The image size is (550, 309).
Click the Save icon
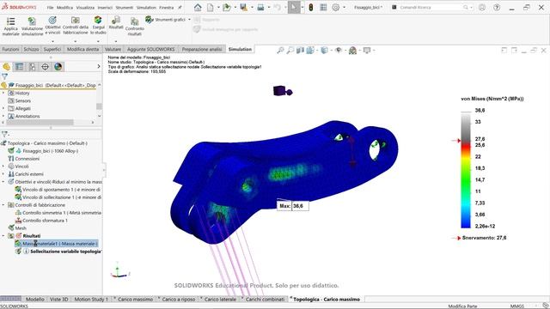click(243, 7)
